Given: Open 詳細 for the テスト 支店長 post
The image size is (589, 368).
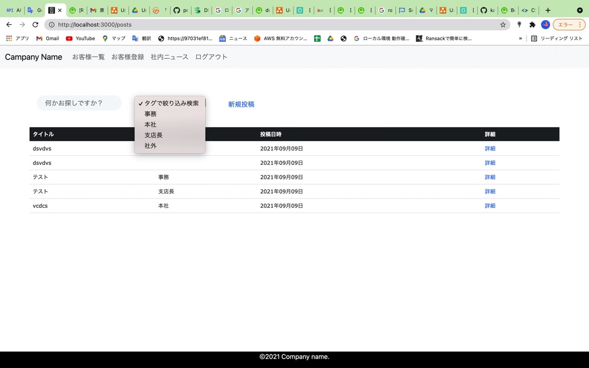Looking at the screenshot, I should tap(490, 191).
